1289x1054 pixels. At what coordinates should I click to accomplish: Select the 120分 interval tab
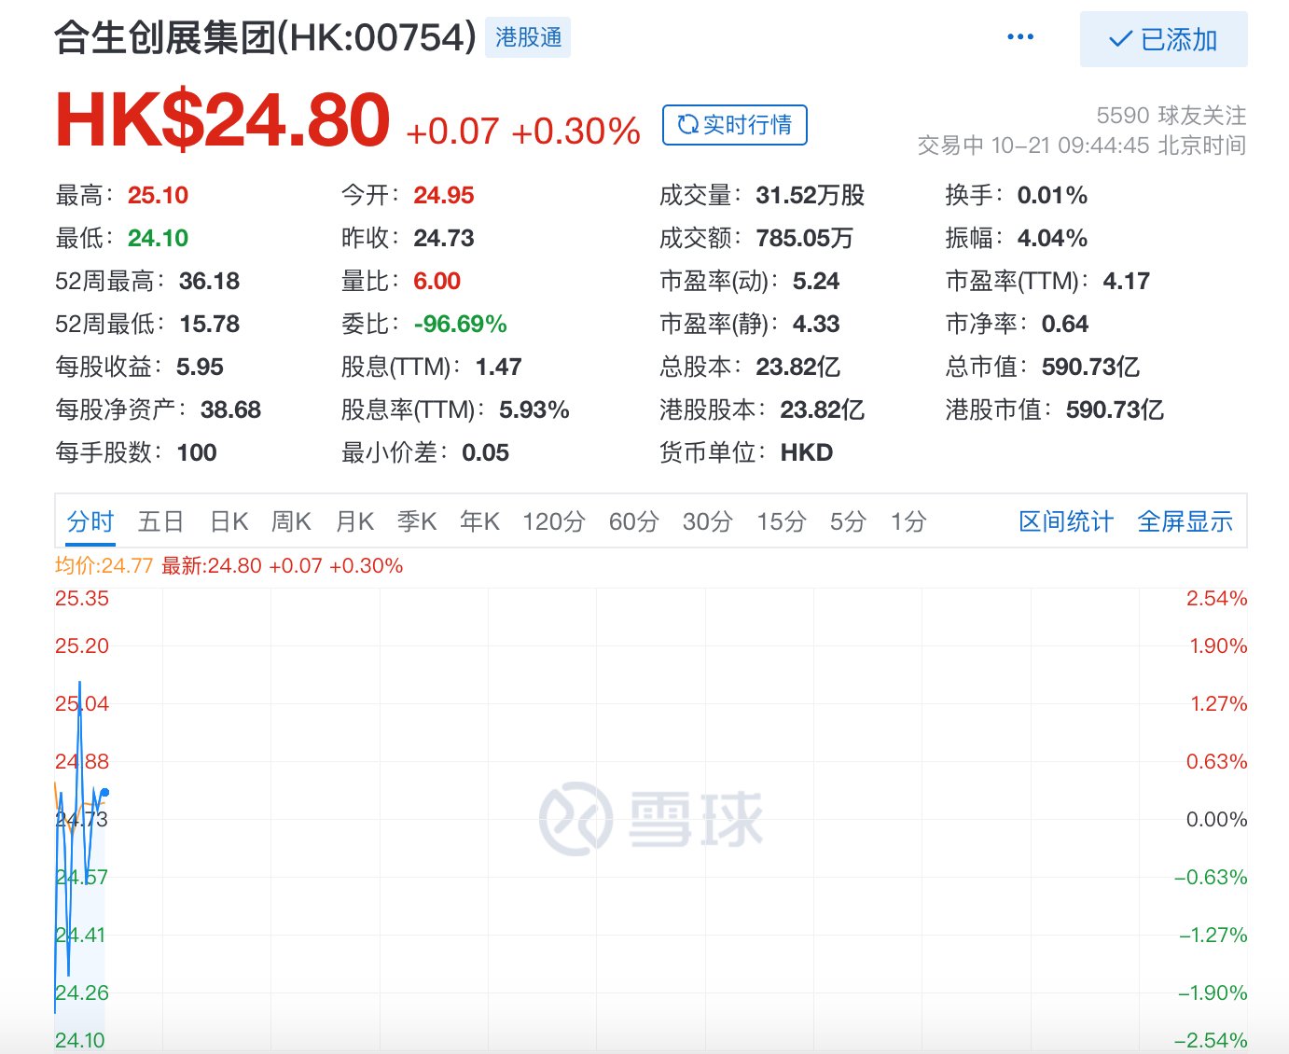coord(554,521)
